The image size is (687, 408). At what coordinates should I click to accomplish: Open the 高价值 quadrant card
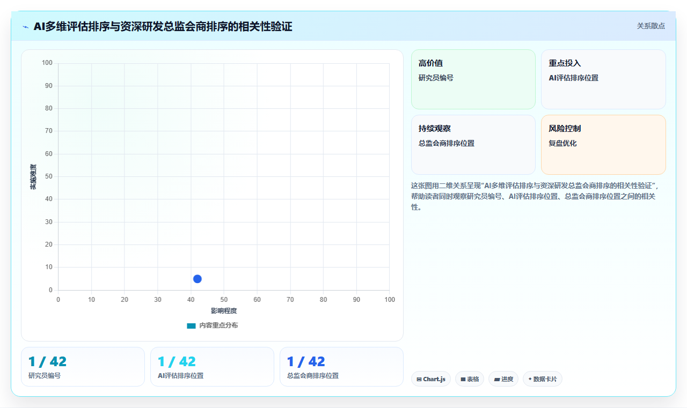(x=473, y=79)
